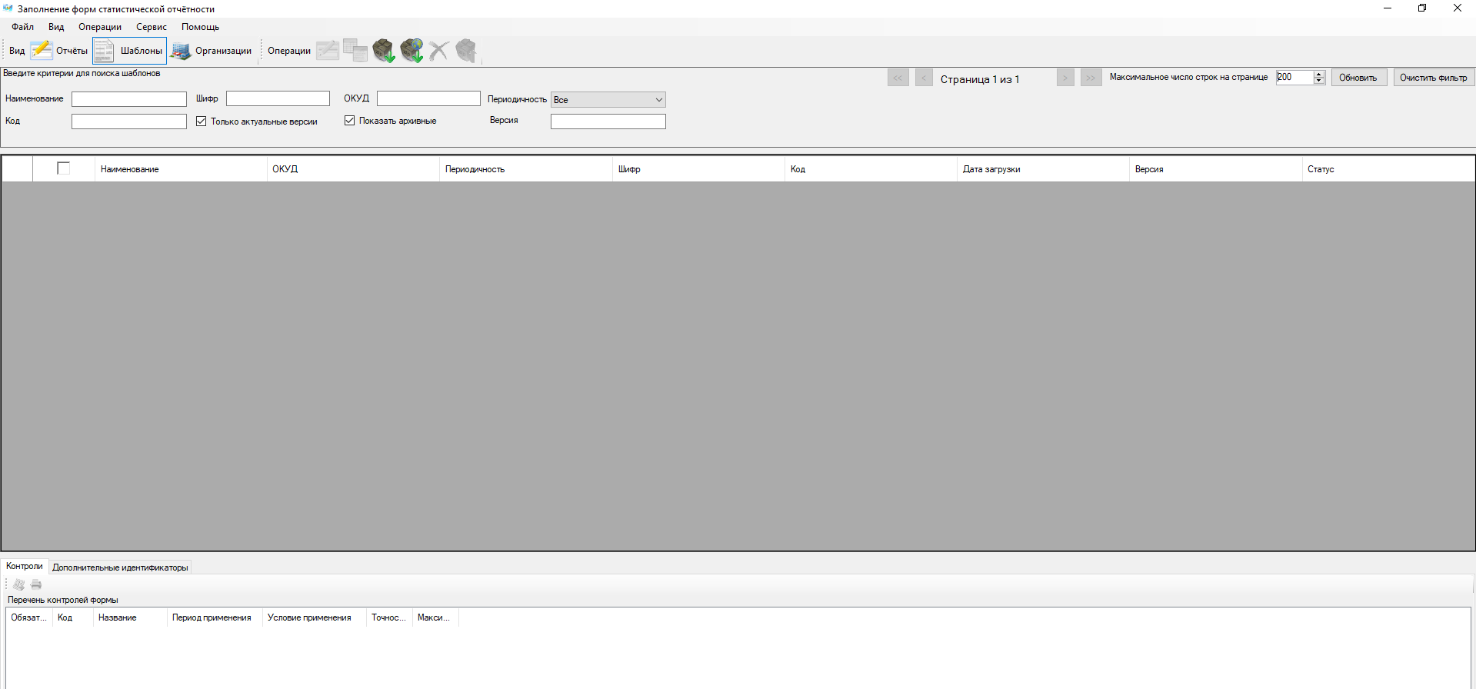
Task: Sort templates by the Шифр column header
Action: tap(698, 169)
